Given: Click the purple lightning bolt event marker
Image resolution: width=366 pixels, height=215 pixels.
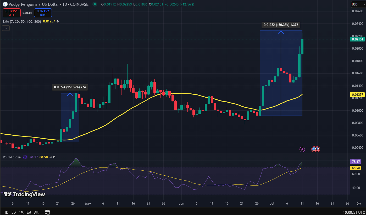Looking at the screenshot, I should pos(302,149).
